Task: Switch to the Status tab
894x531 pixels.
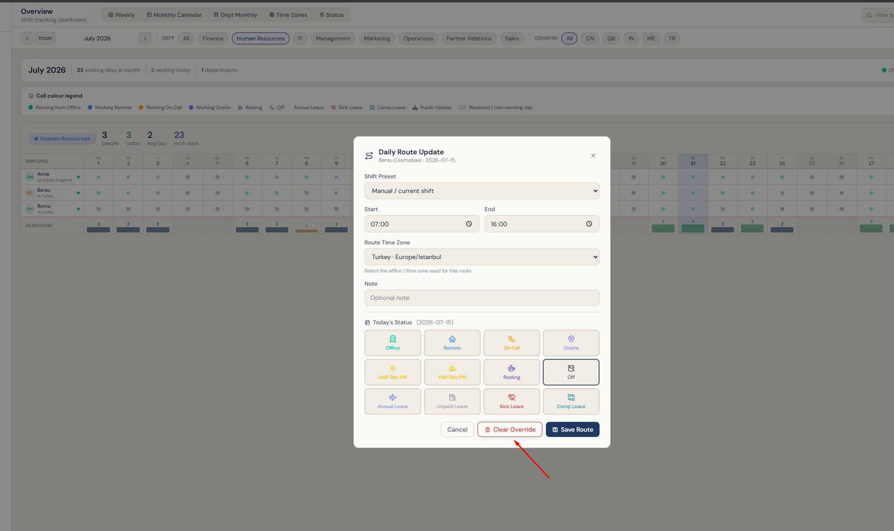Action: [331, 15]
